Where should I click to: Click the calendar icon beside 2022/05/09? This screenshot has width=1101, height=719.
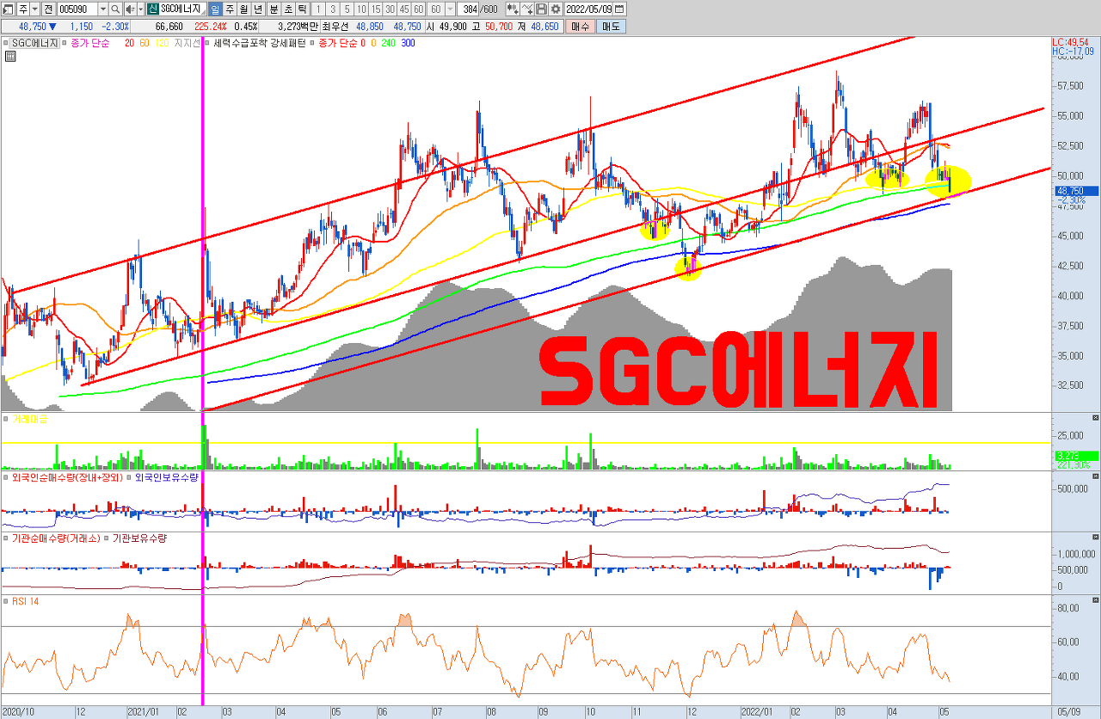tap(620, 9)
